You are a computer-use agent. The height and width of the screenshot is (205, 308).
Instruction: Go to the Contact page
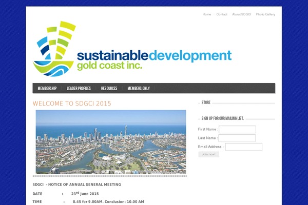pyautogui.click(x=222, y=14)
